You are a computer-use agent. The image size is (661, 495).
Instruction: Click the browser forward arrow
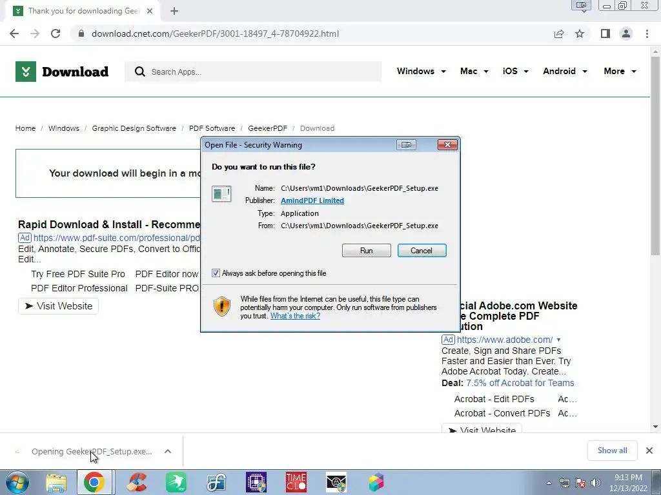click(x=35, y=34)
